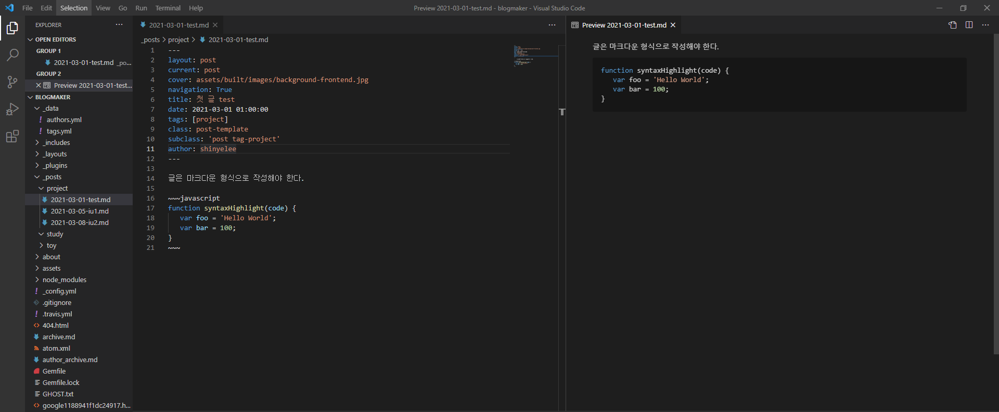
Task: Click the VS Code logo icon
Action: pyautogui.click(x=9, y=8)
